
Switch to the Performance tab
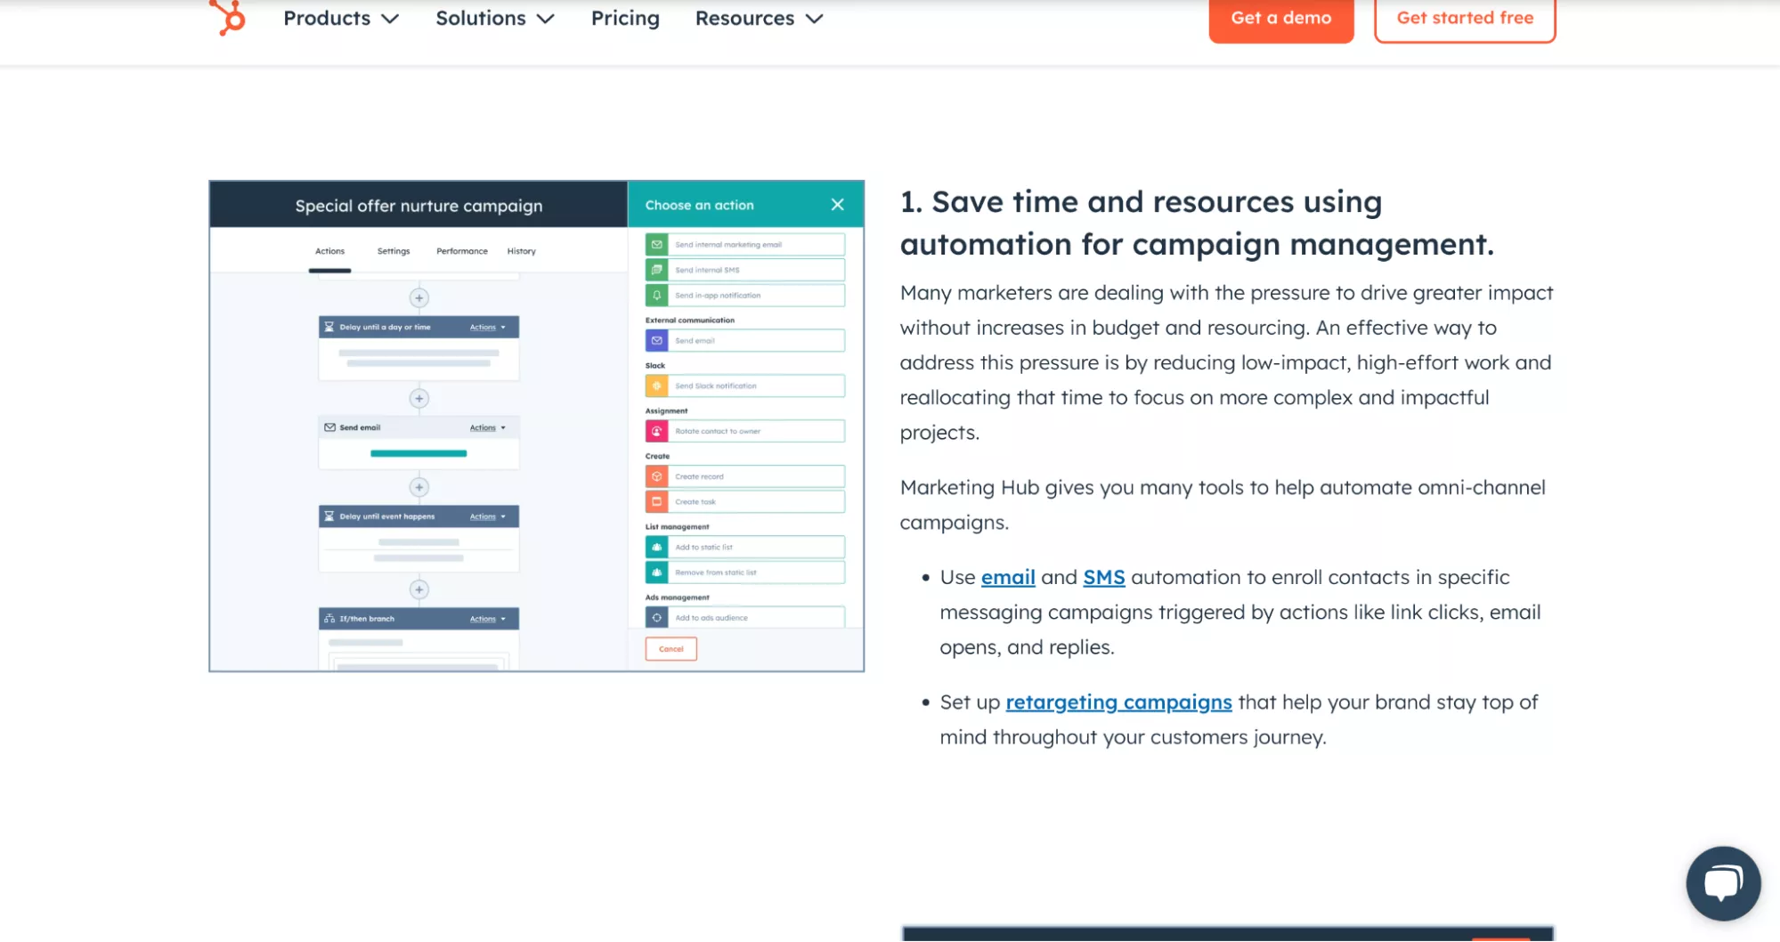(461, 252)
